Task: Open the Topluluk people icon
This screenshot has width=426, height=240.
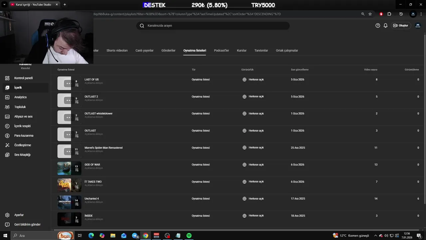Action: click(x=7, y=107)
